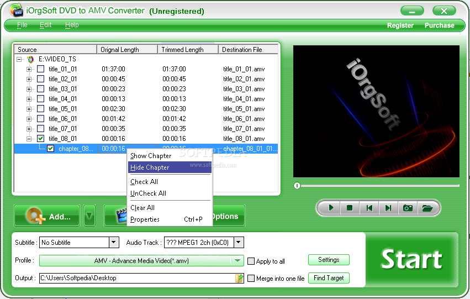470x299 pixels.
Task: Click the DVD disc icon beside E:\VIDEO_TS
Action: point(30,59)
